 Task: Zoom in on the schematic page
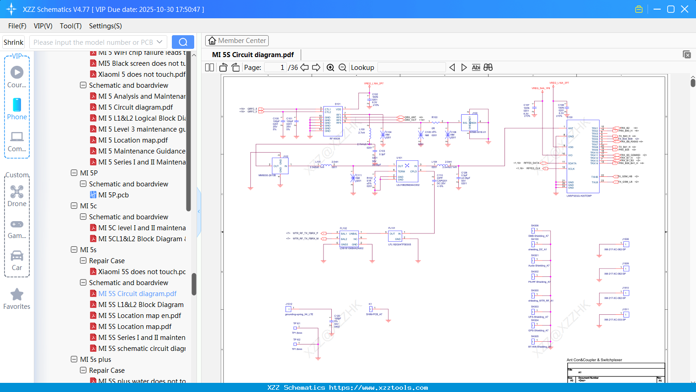pos(330,67)
